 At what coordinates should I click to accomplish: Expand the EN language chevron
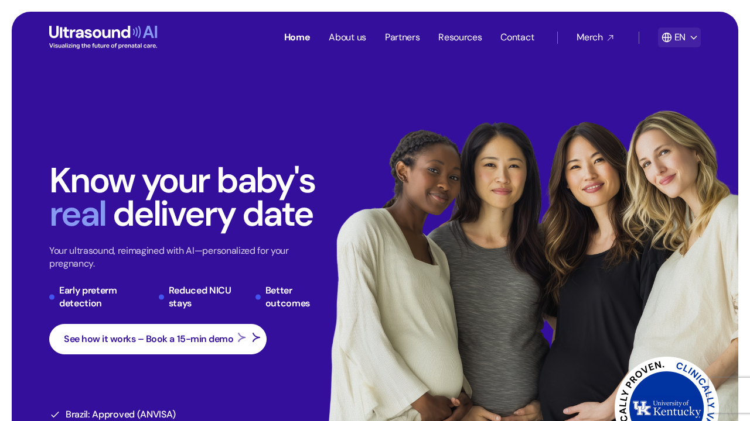click(694, 37)
